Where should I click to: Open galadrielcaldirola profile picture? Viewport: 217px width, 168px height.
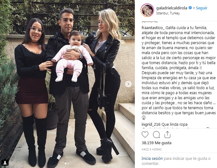147,10
